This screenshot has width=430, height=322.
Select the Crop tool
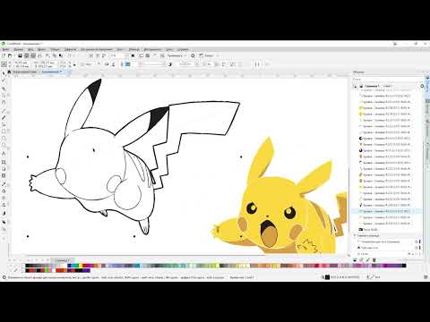(4, 89)
